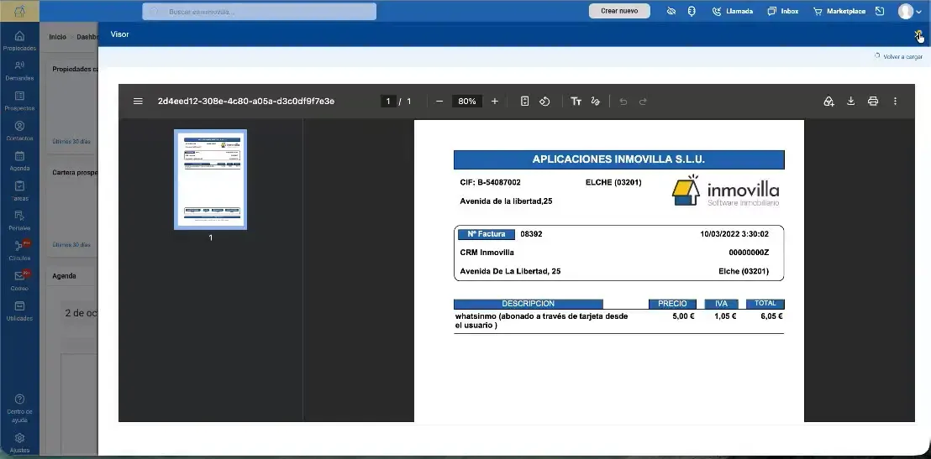Print the PDF document
The width and height of the screenshot is (931, 459).
873,102
